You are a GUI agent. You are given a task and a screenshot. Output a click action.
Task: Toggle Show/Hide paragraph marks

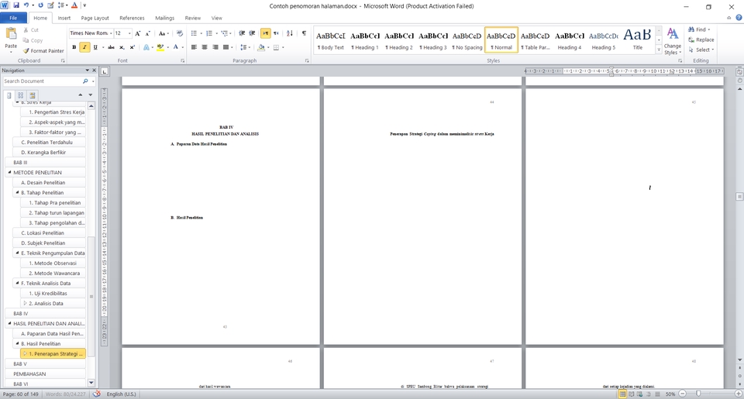click(304, 33)
